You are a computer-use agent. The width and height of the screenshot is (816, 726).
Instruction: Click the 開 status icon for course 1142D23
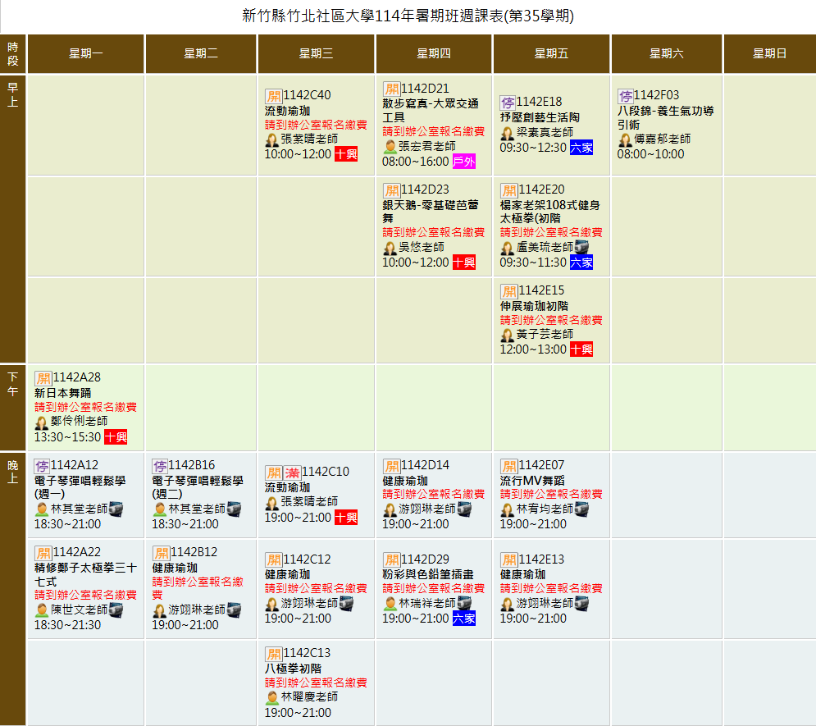(391, 190)
